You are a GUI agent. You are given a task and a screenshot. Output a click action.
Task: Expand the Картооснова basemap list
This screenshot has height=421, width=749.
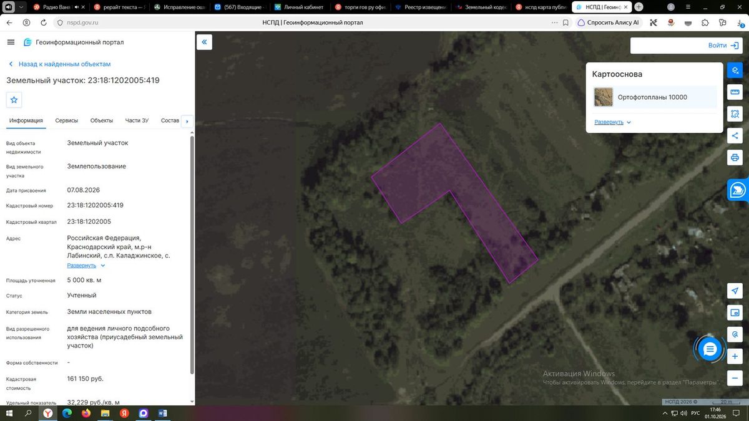pos(612,122)
